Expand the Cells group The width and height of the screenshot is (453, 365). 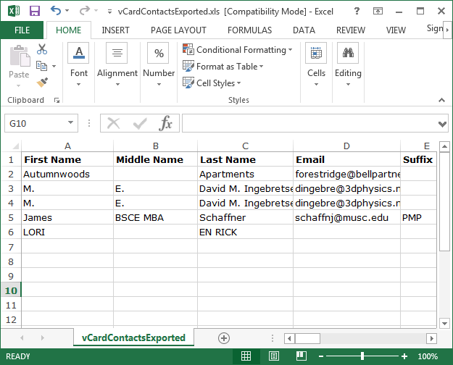tap(316, 64)
